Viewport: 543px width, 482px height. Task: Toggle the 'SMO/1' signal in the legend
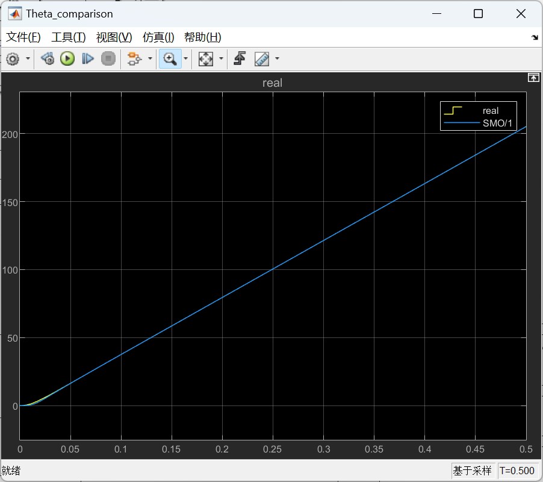(x=497, y=123)
